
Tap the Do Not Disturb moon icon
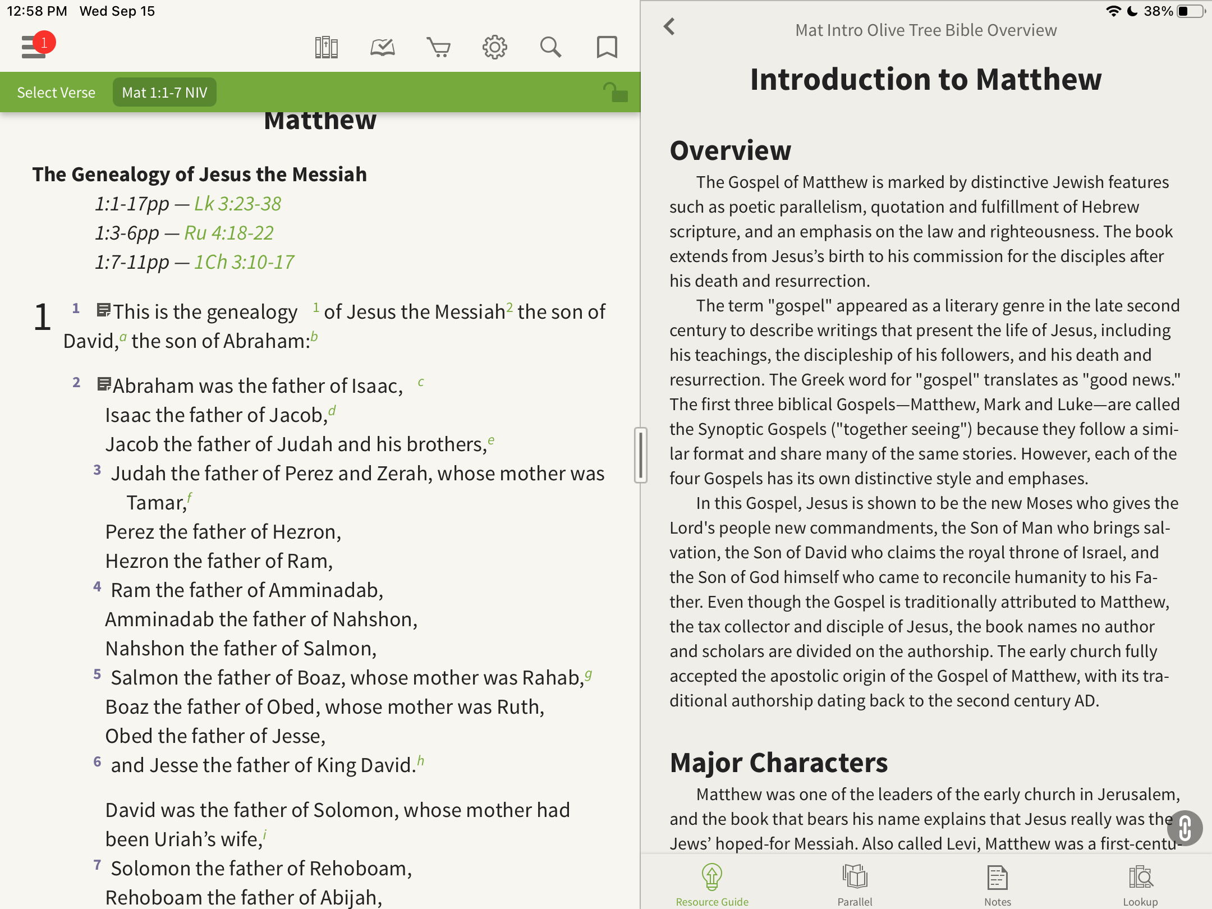1132,11
